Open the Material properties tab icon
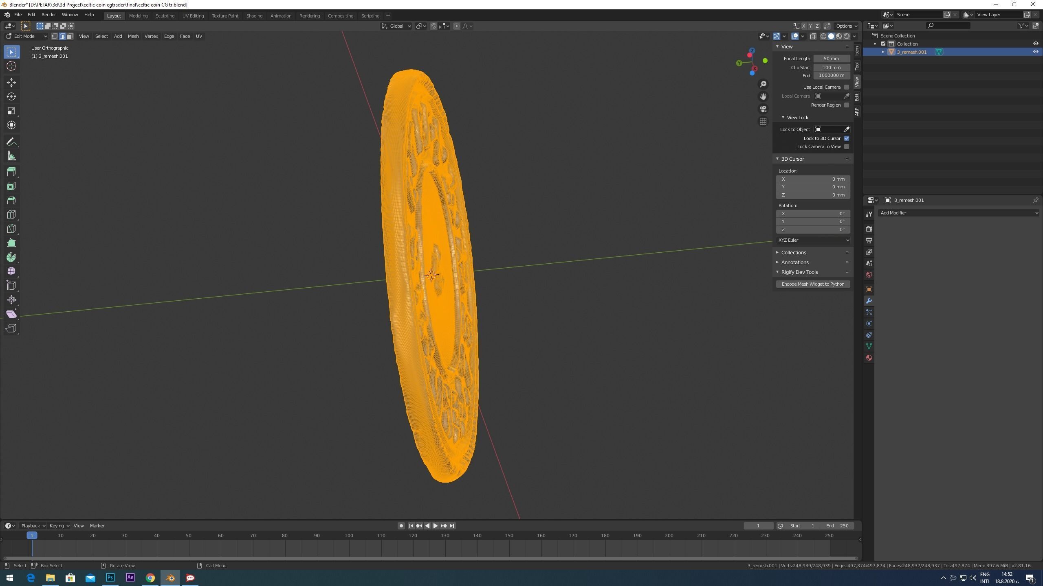The image size is (1043, 586). click(x=869, y=358)
